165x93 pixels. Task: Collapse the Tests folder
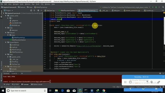6,55
